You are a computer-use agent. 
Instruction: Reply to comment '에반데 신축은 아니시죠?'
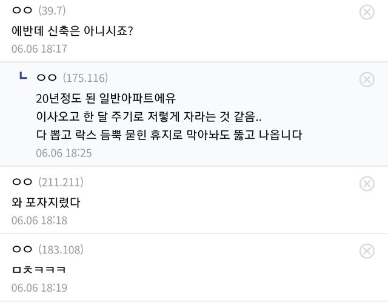[72, 30]
